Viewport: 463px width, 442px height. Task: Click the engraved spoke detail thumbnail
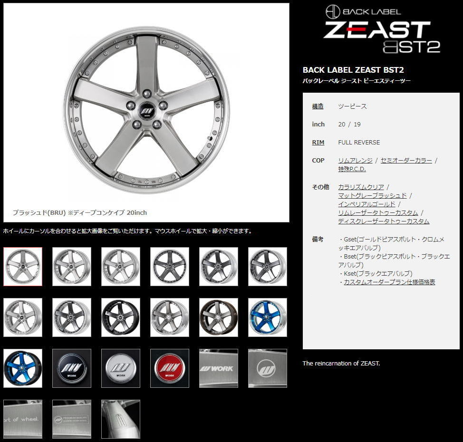pyautogui.click(x=120, y=419)
